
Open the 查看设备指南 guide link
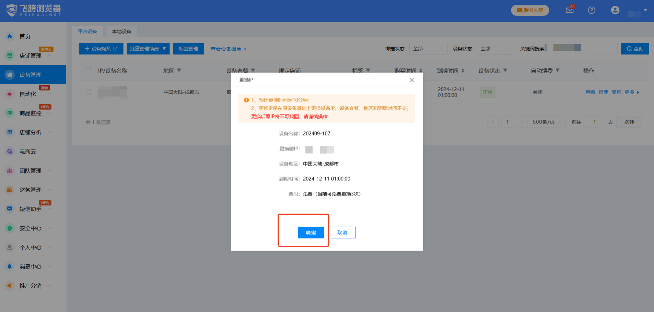coord(228,49)
